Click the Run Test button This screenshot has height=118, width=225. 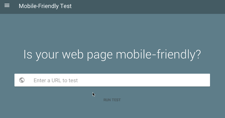click(x=112, y=100)
